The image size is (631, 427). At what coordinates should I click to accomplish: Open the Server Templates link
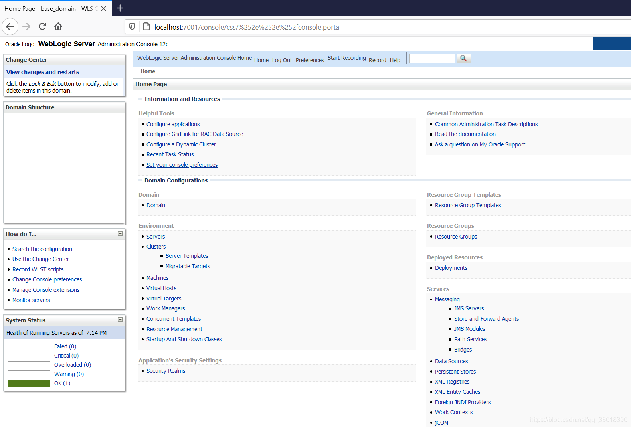pyautogui.click(x=187, y=256)
